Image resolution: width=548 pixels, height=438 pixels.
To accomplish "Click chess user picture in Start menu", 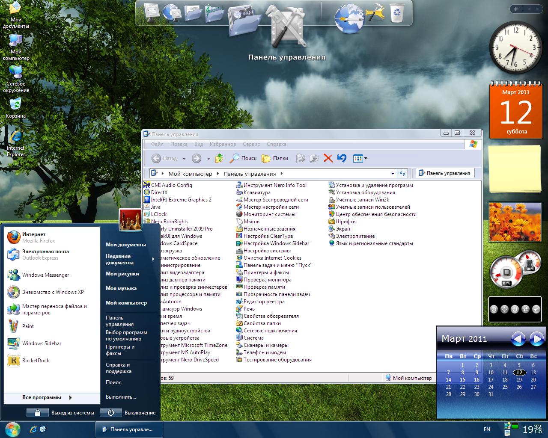I will (x=130, y=219).
